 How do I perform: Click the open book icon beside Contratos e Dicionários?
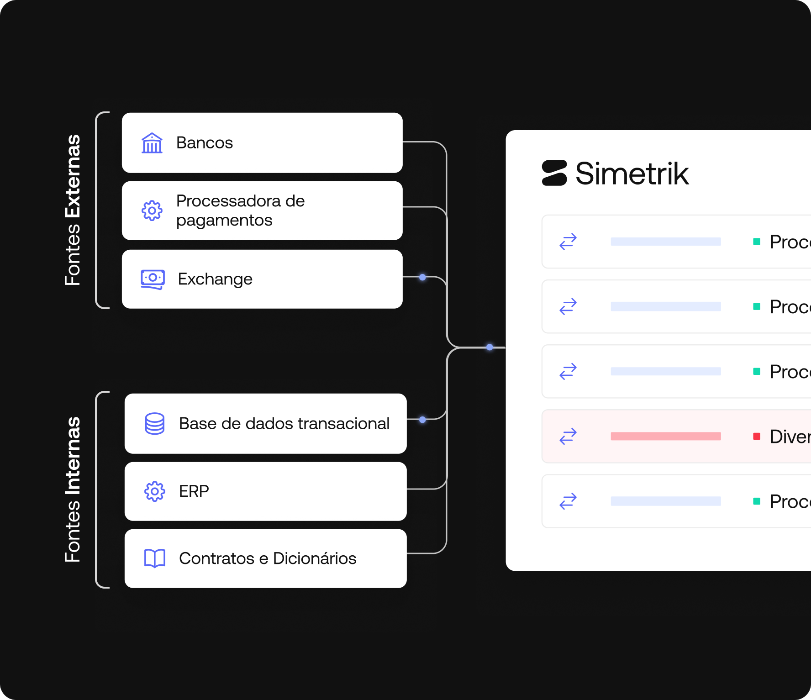155,558
